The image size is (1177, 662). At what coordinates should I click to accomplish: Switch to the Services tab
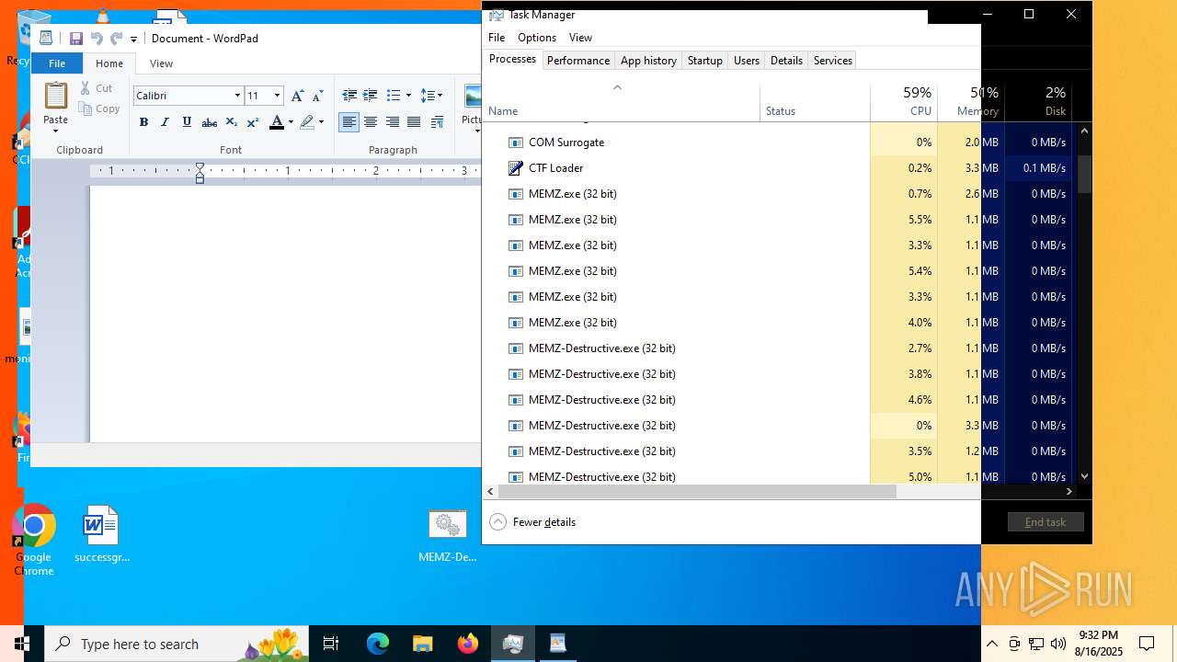coord(833,61)
